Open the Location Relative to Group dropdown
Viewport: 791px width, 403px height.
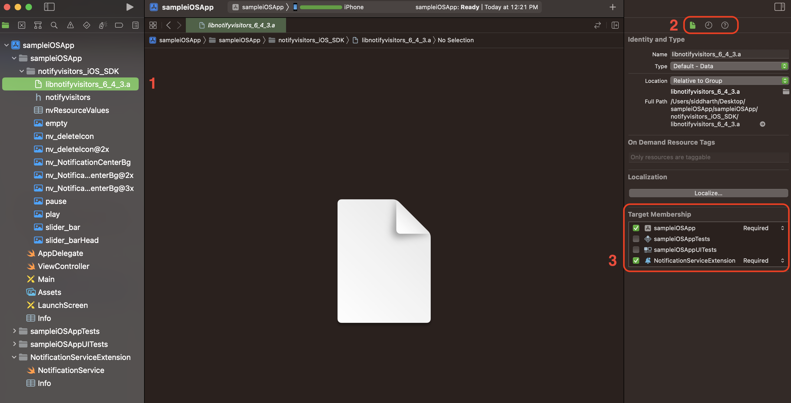729,81
